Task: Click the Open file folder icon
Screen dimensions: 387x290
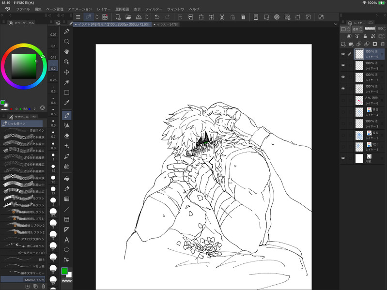Action: click(128, 17)
